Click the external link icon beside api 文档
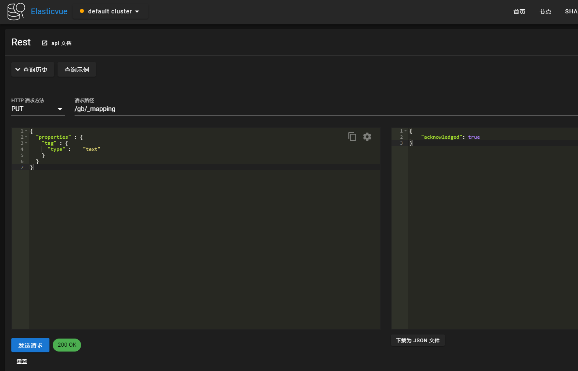The image size is (578, 371). tap(45, 43)
